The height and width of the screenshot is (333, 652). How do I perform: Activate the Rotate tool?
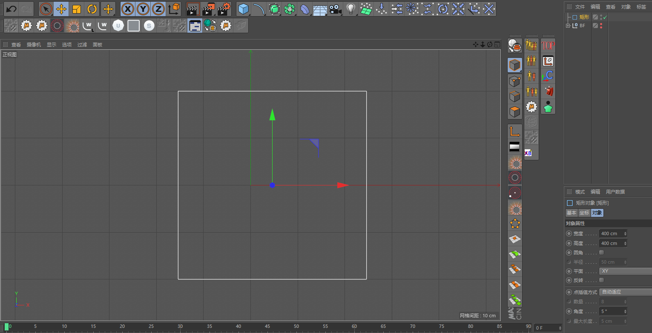click(x=92, y=9)
